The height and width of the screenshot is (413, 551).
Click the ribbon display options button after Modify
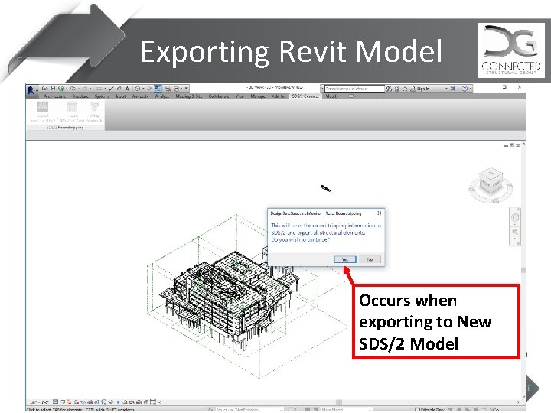tap(351, 96)
